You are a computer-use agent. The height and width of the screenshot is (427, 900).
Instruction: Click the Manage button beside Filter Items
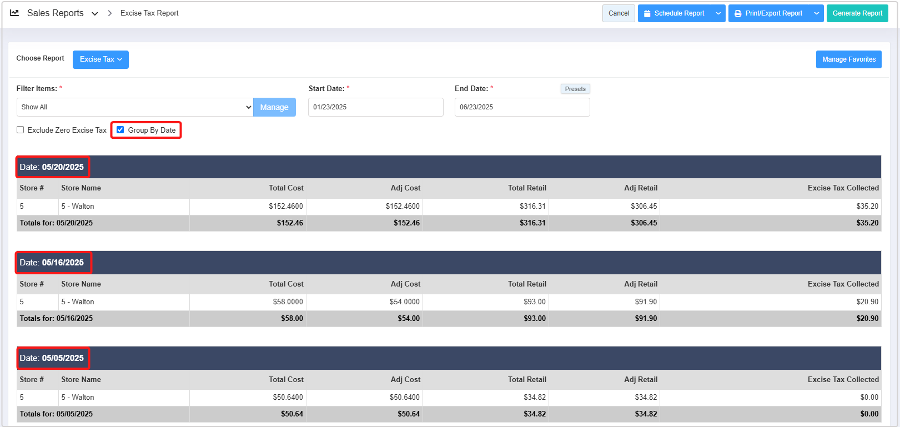point(274,107)
